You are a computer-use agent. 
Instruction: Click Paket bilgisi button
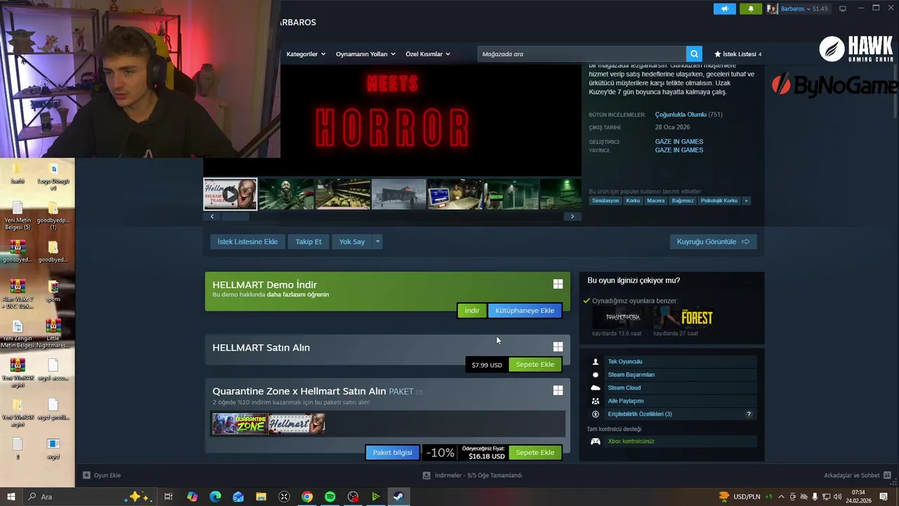(393, 453)
